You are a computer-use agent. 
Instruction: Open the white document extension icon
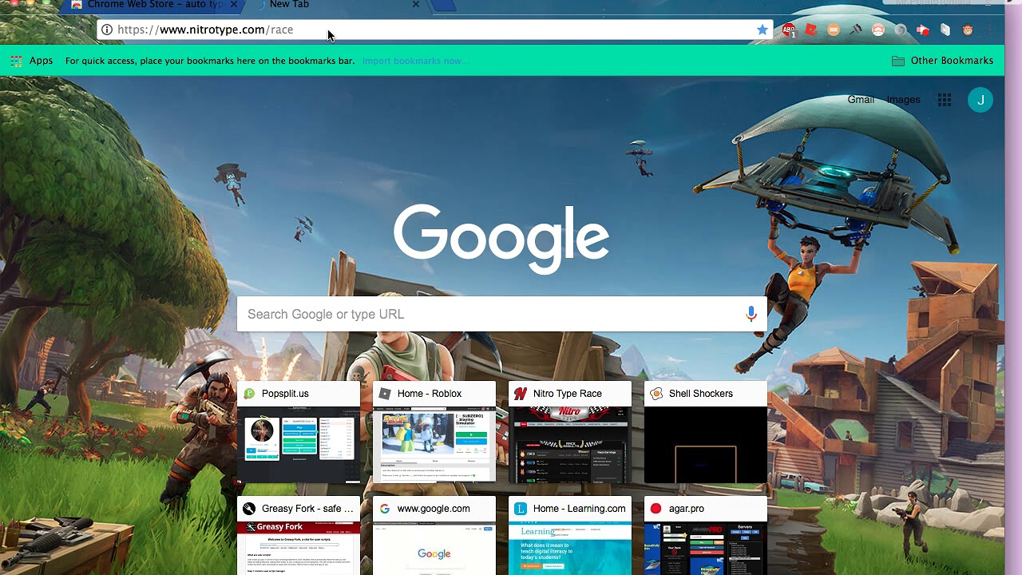(x=945, y=30)
